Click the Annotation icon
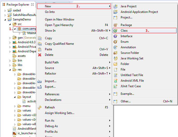The image size is (178, 137). click(x=116, y=47)
